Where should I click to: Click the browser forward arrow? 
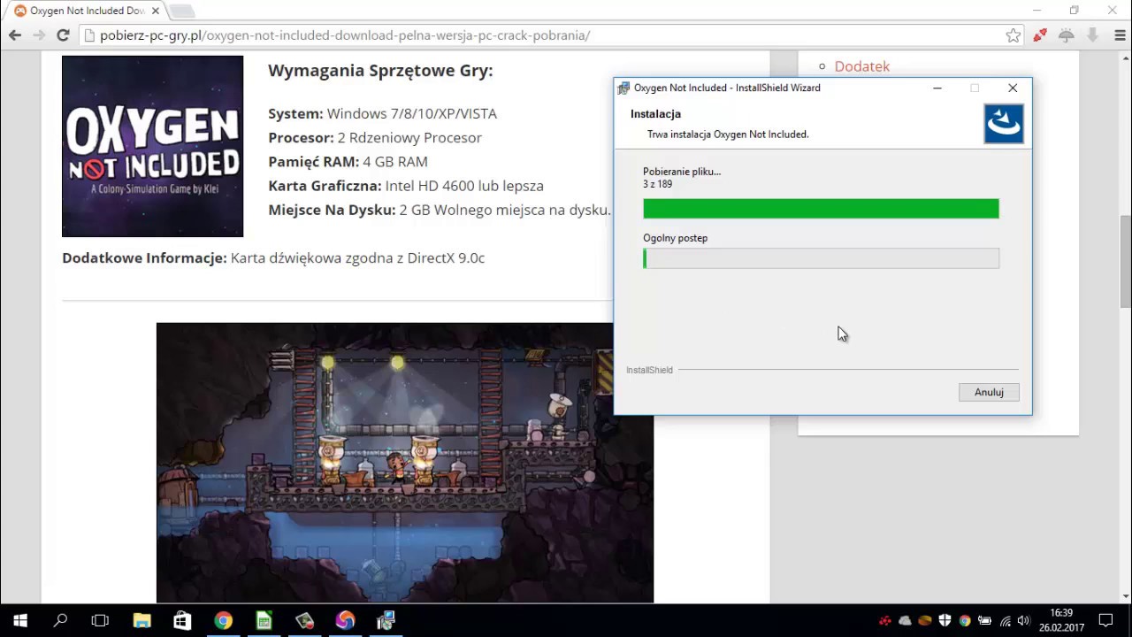pos(39,35)
